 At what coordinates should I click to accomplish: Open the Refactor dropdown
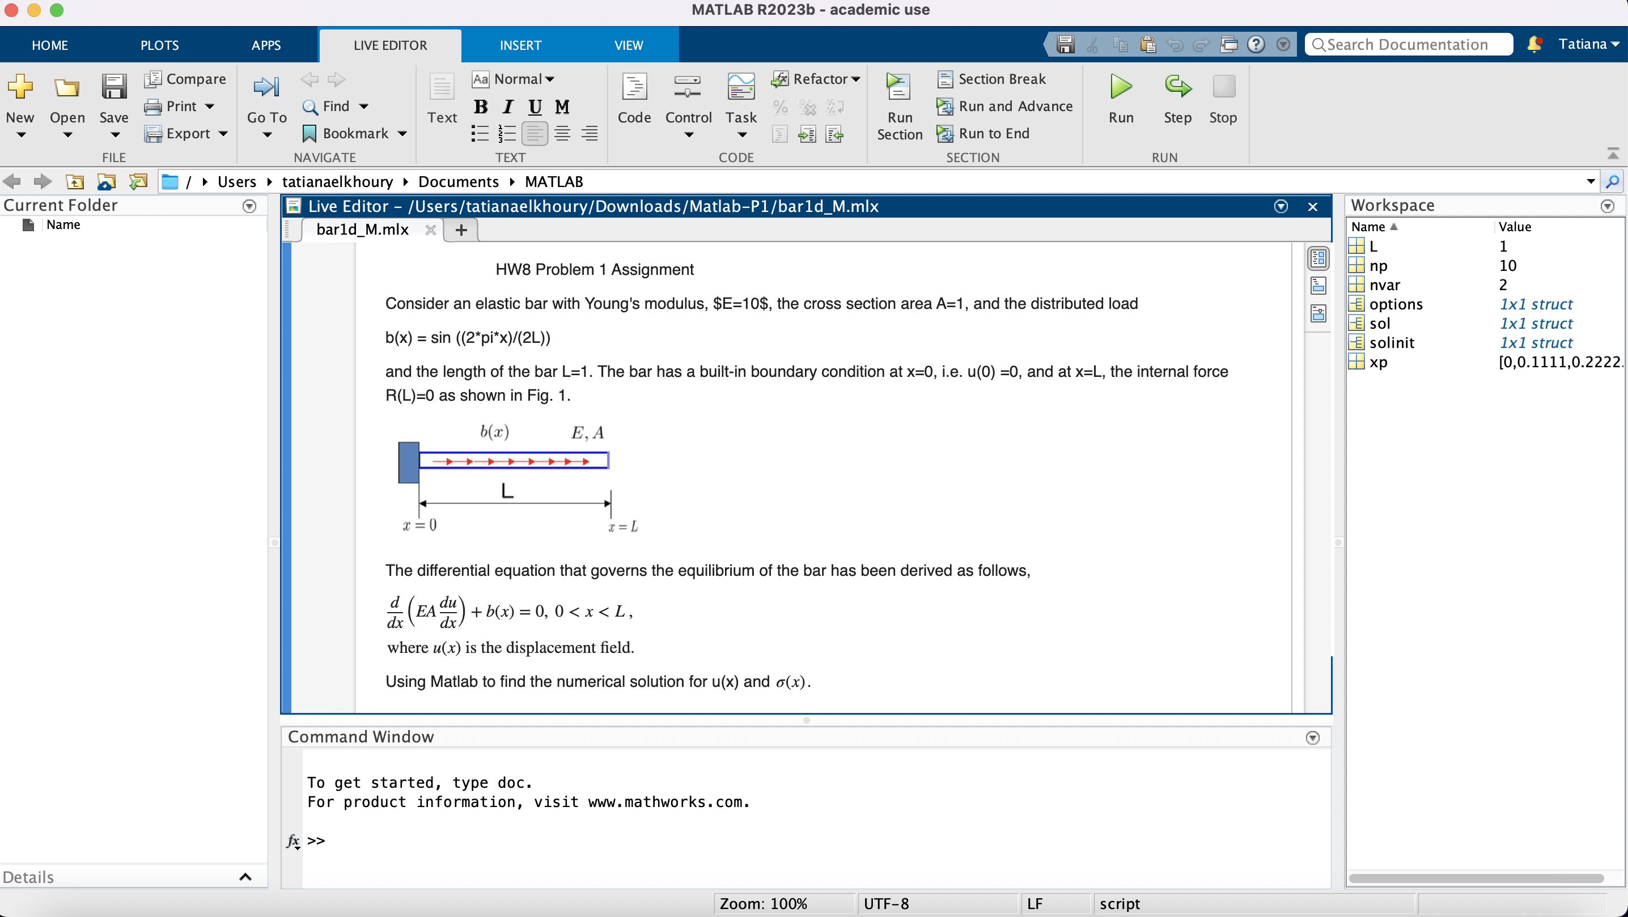[816, 79]
